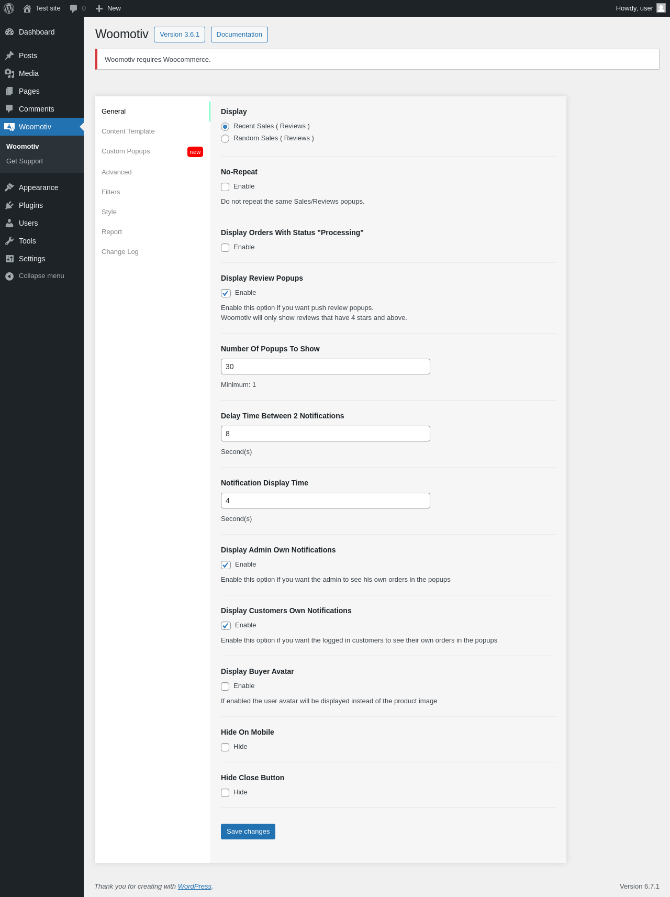
Task: Switch to the Content Template tab
Action: click(x=128, y=131)
